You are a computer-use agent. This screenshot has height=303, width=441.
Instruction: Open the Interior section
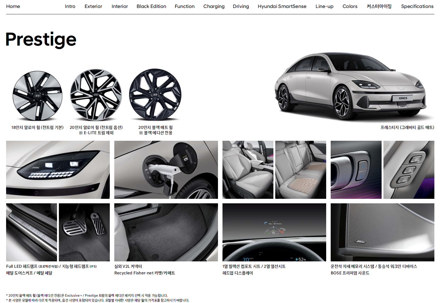pos(120,6)
